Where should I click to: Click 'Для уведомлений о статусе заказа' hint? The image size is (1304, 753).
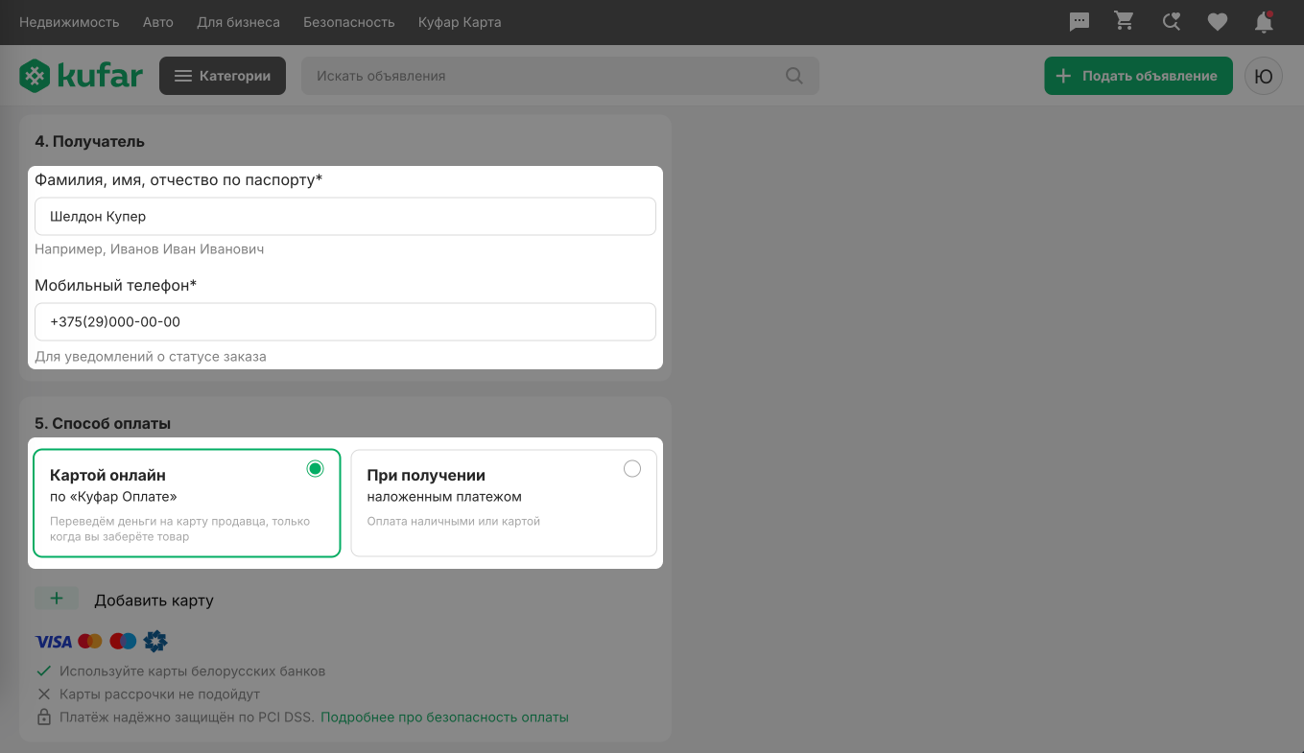pyautogui.click(x=151, y=357)
